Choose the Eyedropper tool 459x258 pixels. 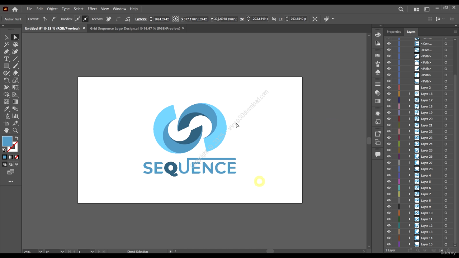pos(6,109)
